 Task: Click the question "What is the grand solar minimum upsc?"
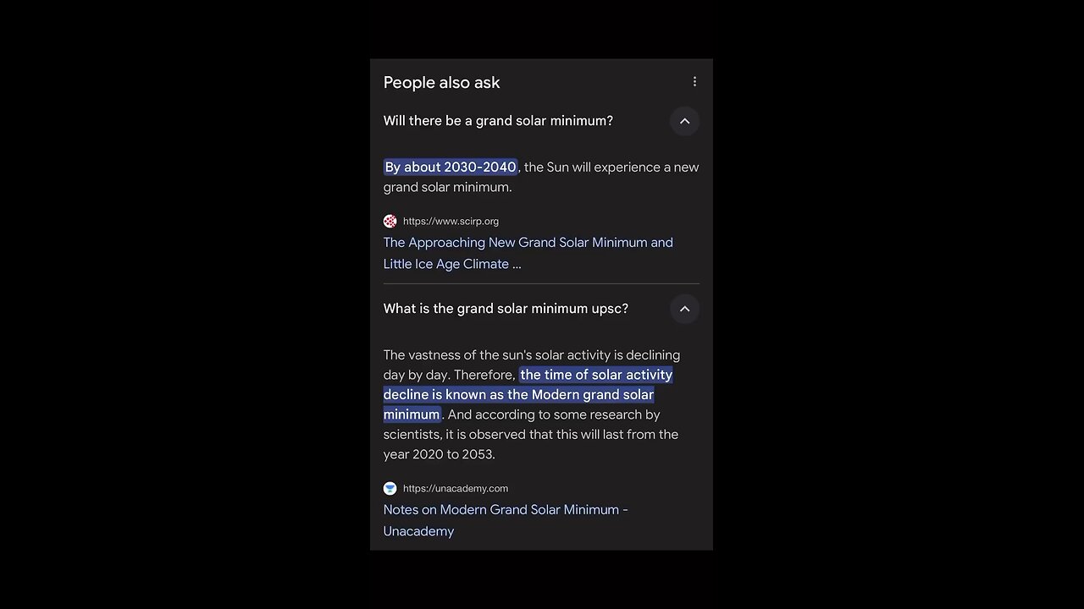pyautogui.click(x=506, y=309)
